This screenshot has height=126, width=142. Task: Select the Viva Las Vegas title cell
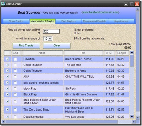click(84, 117)
